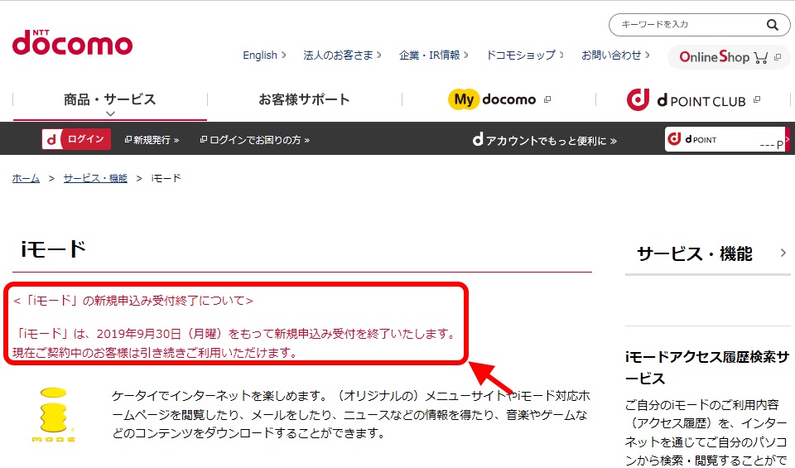Click the search magnifier icon
The height and width of the screenshot is (468, 795).
coord(772,24)
